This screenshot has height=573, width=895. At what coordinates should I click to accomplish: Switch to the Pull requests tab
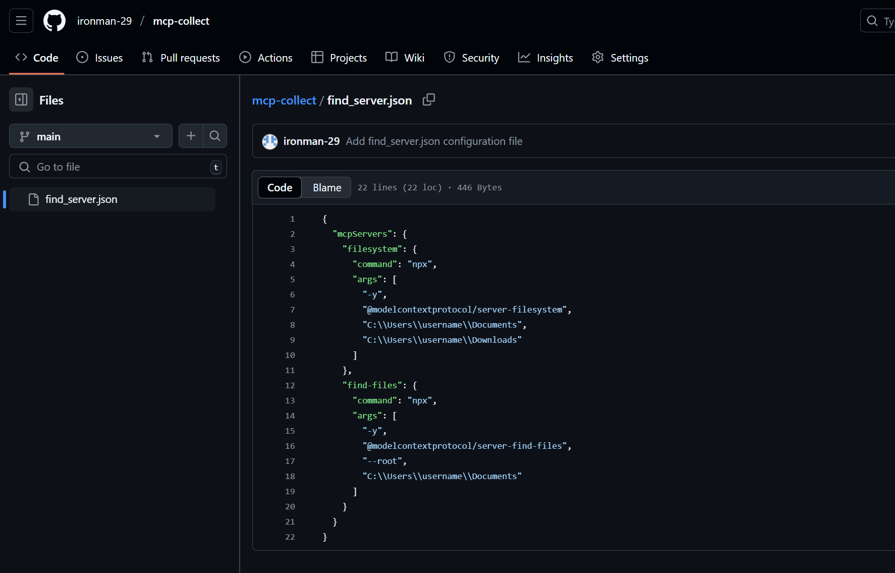coord(181,58)
